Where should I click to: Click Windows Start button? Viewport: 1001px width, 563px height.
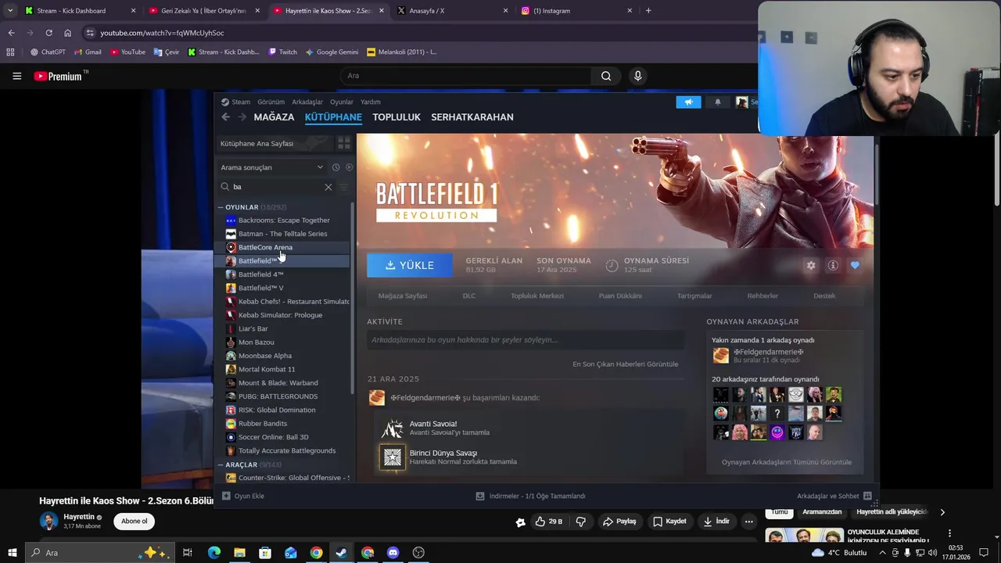pos(12,553)
